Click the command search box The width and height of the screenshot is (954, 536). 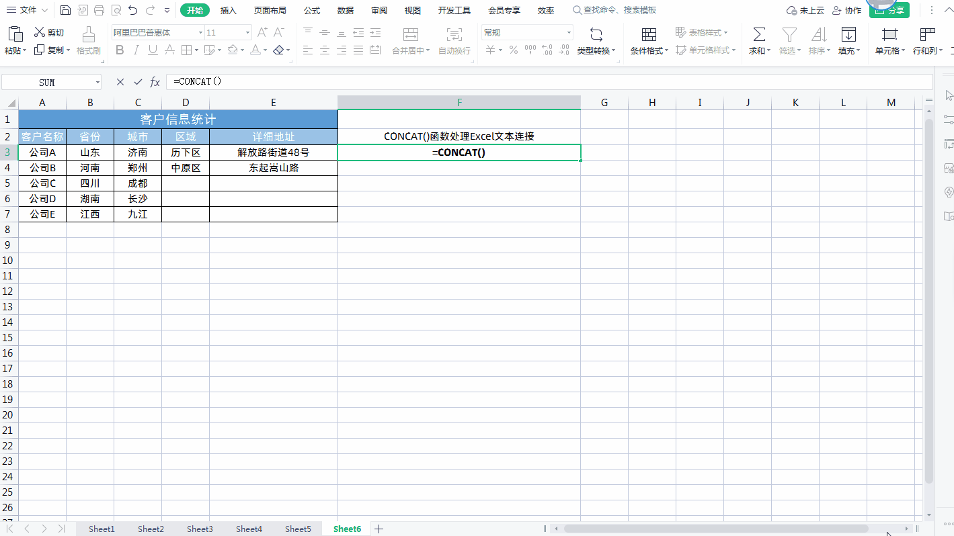click(x=614, y=10)
